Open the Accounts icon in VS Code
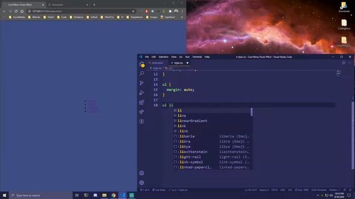 142,173
